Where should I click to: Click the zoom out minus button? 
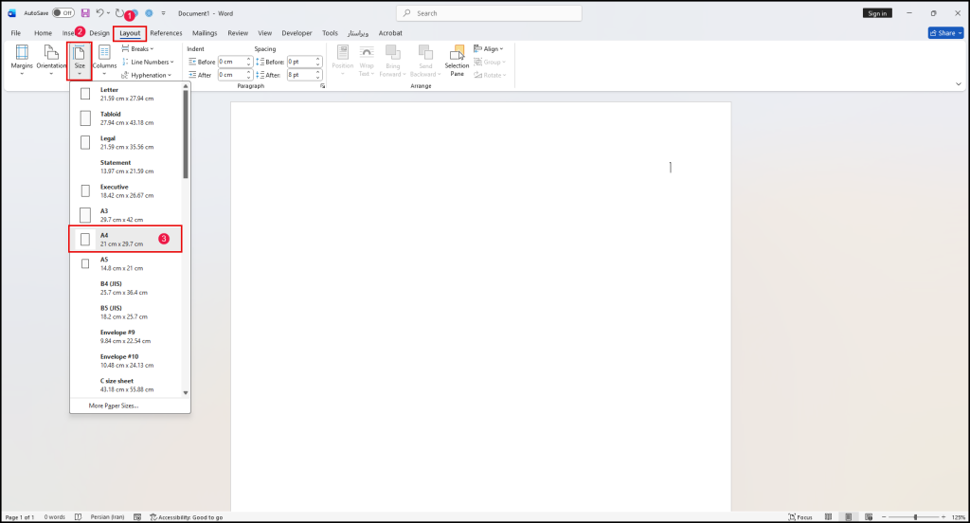884,516
